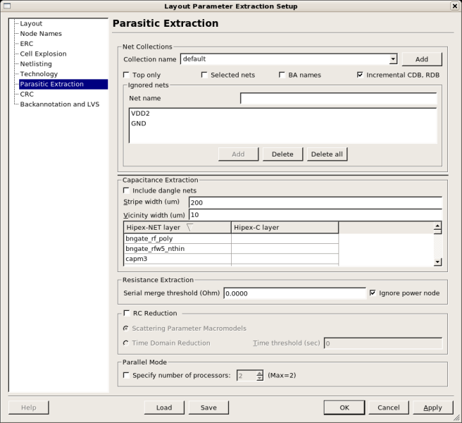Select the bngate_rf_poly layer row
The height and width of the screenshot is (423, 462).
pyautogui.click(x=177, y=238)
